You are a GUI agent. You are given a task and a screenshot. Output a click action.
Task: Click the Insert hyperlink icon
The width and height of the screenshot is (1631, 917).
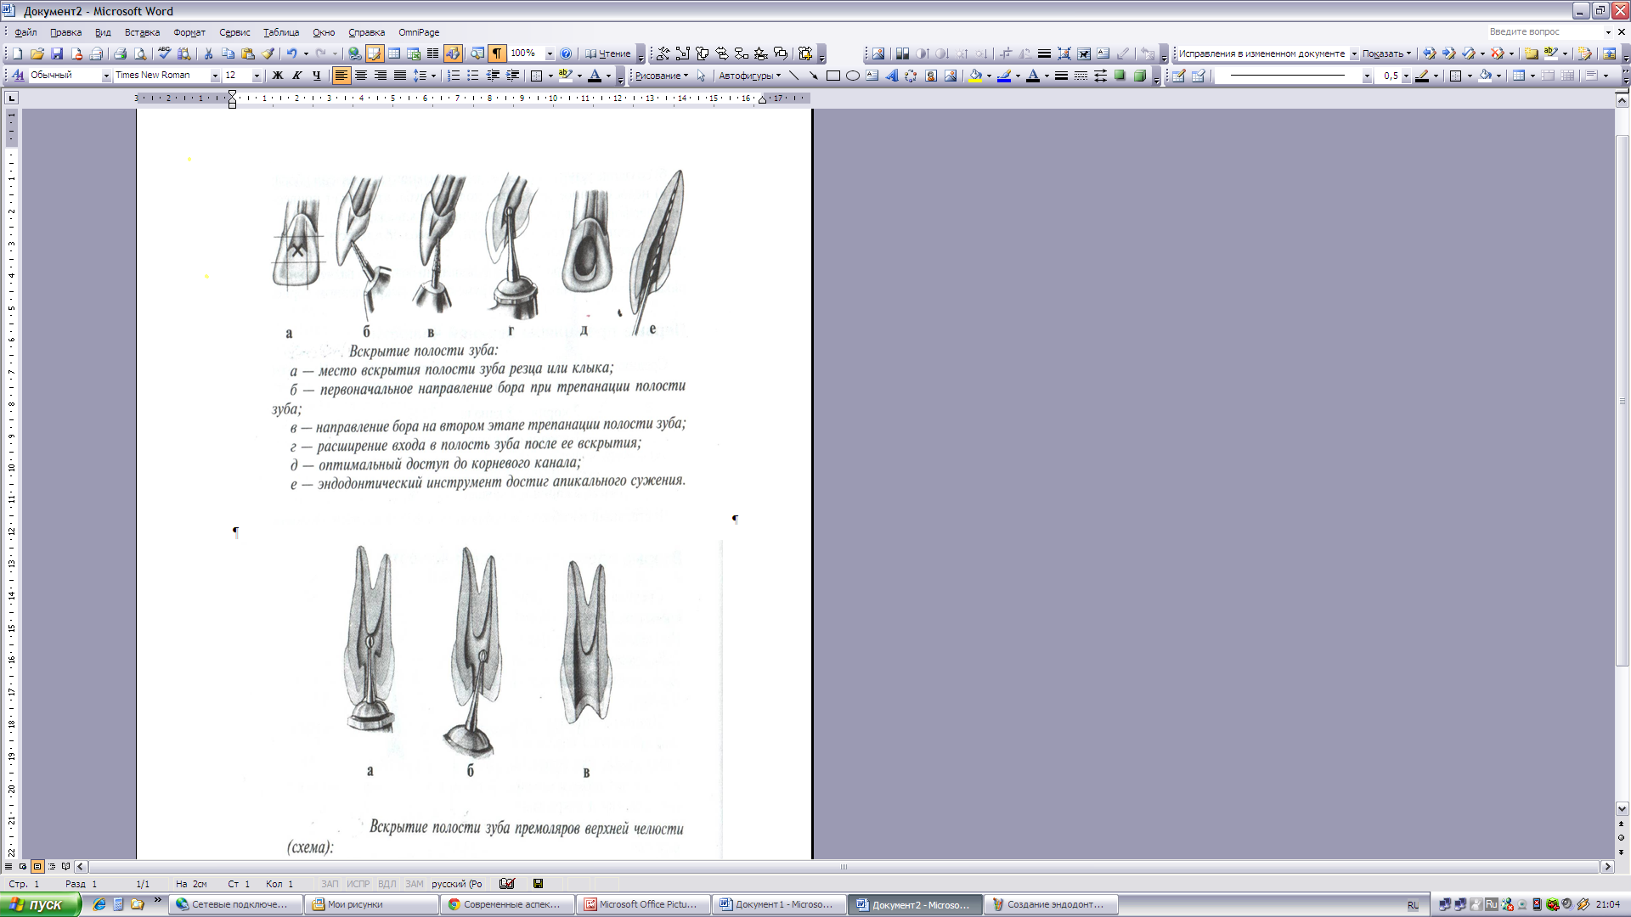click(x=354, y=53)
